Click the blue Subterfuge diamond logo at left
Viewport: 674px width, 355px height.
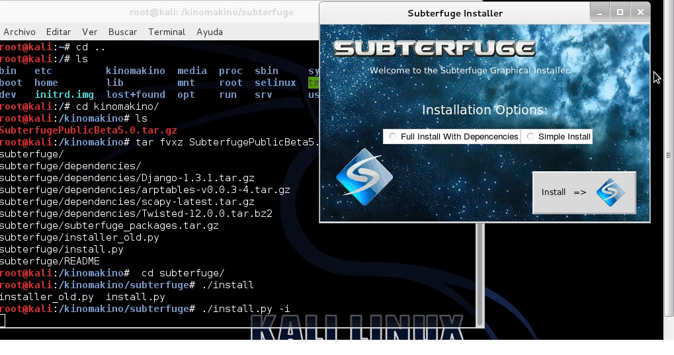click(364, 177)
